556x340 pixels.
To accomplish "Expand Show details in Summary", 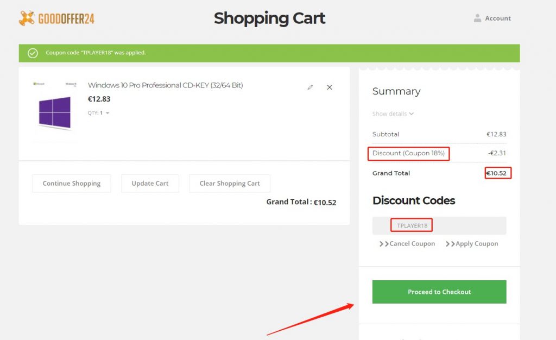I will [x=393, y=114].
